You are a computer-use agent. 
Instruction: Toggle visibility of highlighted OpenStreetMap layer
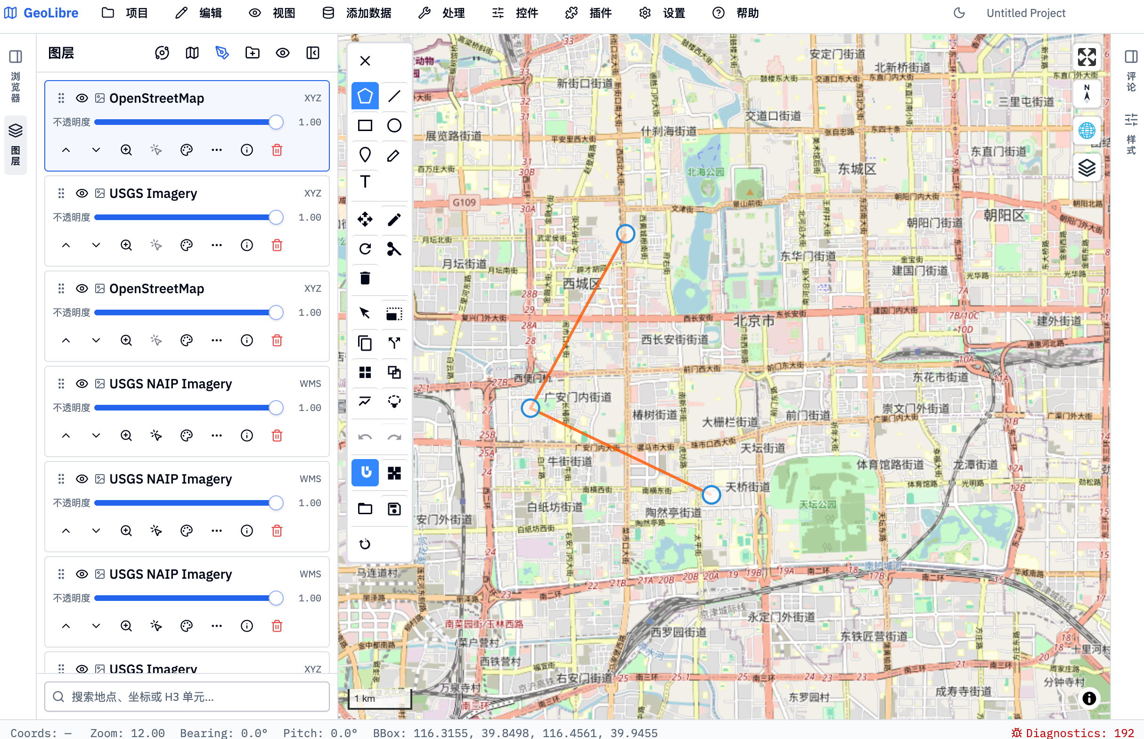point(82,99)
